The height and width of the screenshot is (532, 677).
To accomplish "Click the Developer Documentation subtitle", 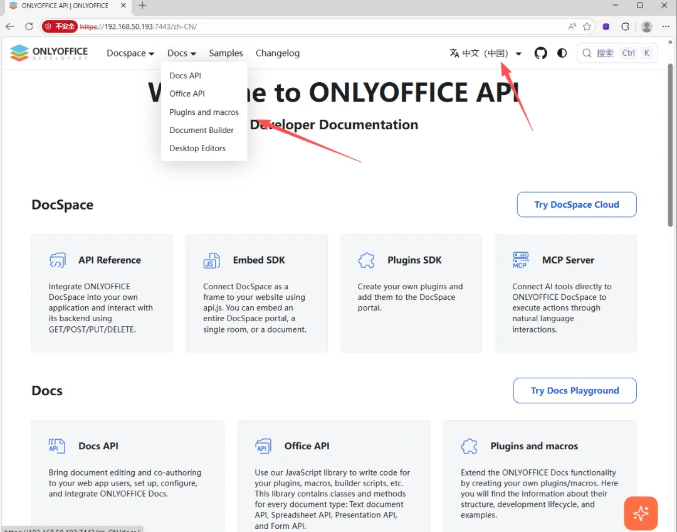I will pos(334,125).
